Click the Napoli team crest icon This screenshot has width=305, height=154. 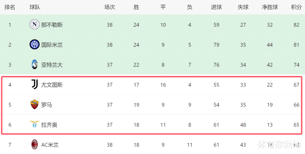pos(34,25)
